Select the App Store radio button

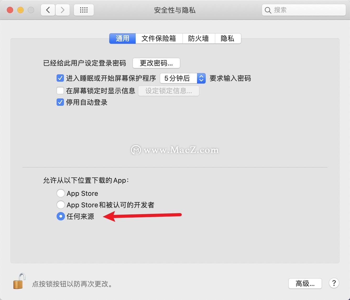61,193
